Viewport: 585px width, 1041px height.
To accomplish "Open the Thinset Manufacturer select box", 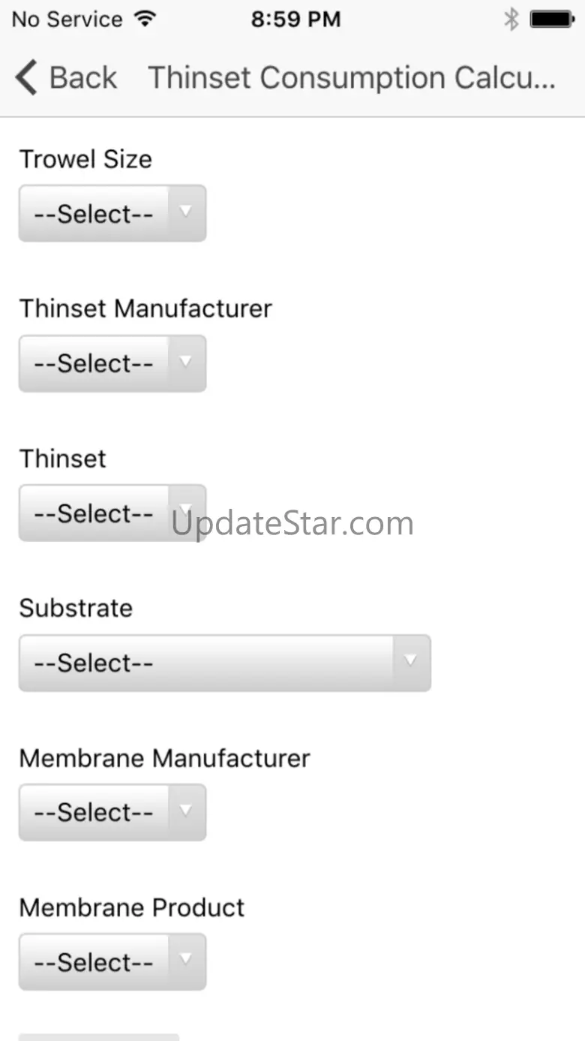I will (112, 363).
